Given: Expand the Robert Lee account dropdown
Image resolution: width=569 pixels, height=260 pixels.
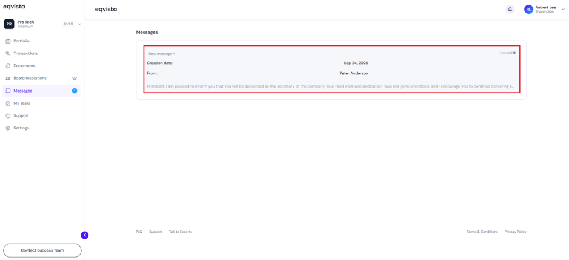Looking at the screenshot, I should [x=563, y=10].
